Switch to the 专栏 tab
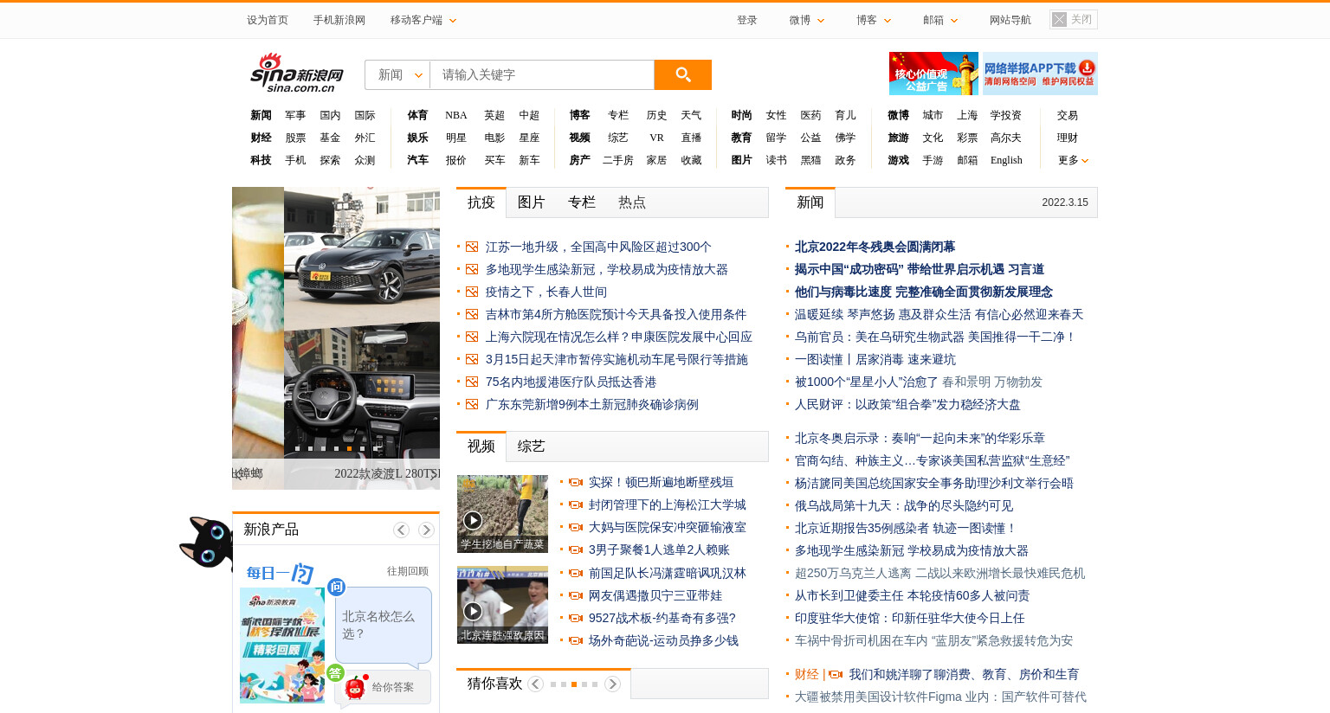 pos(582,202)
